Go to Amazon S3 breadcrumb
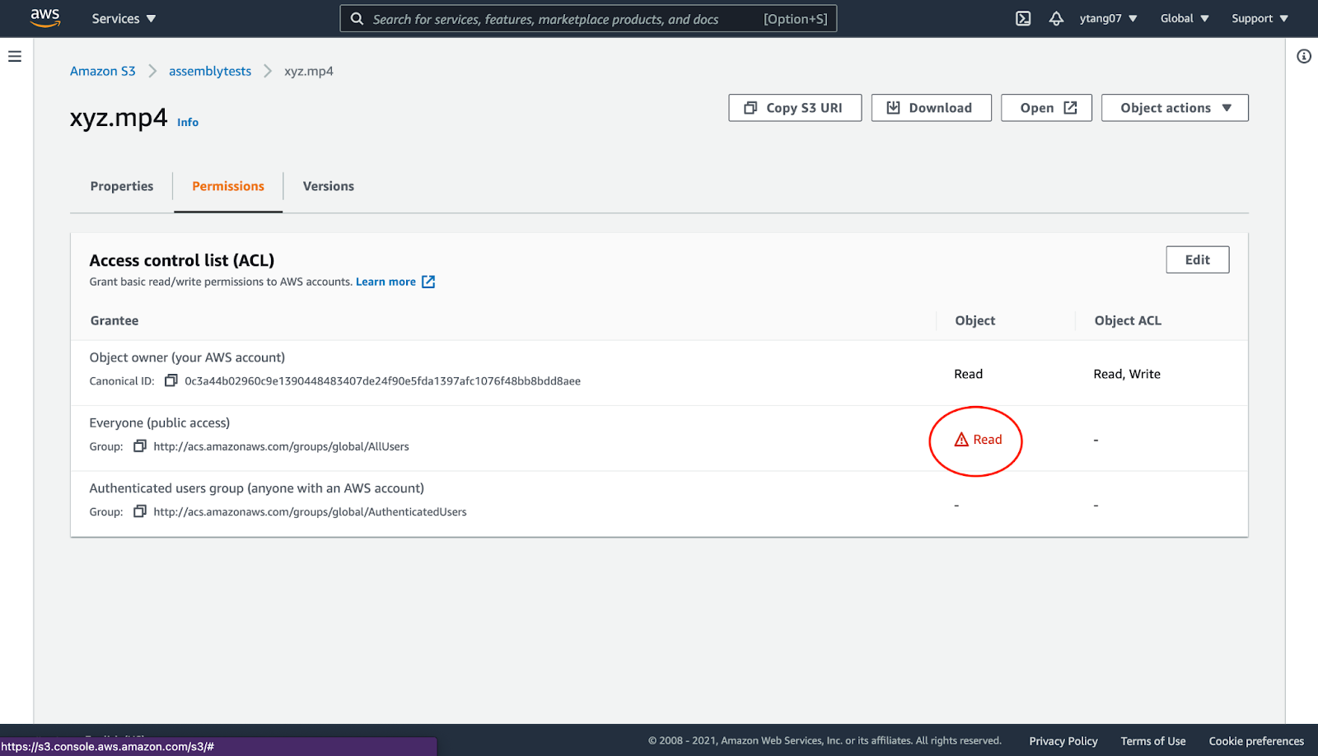Screen dimensions: 1318x756 click(103, 71)
